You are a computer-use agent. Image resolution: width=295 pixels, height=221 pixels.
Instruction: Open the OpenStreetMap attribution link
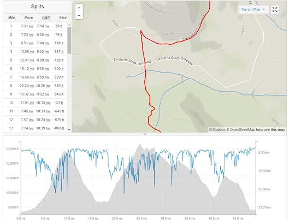click(x=240, y=130)
